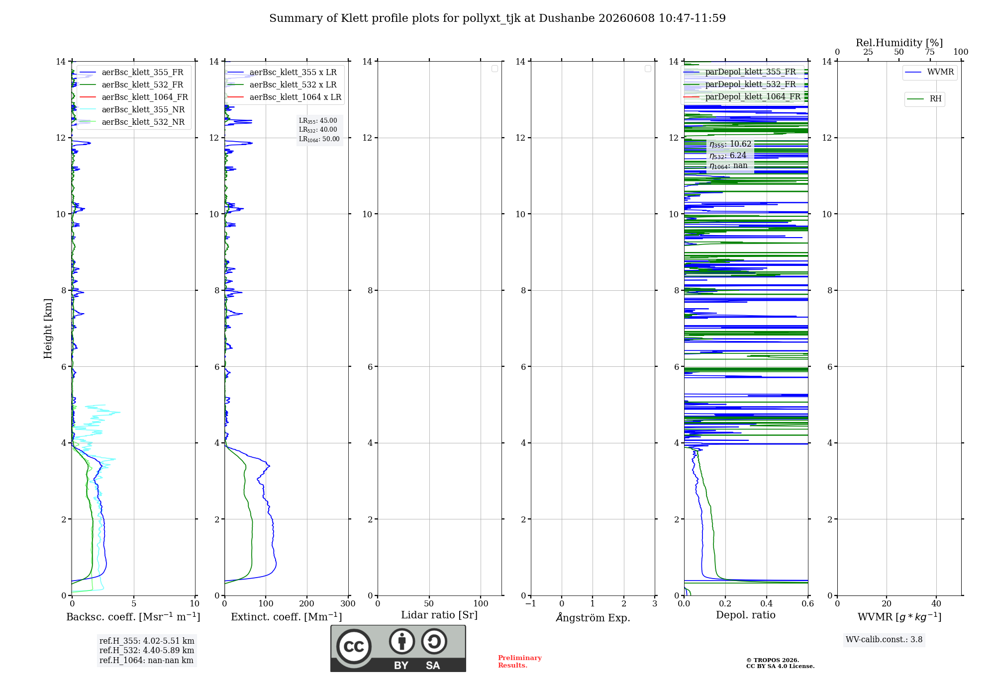Image resolution: width=995 pixels, height=676 pixels.
Task: Click the empty legend box in Lidar ratio panel
Action: click(495, 69)
